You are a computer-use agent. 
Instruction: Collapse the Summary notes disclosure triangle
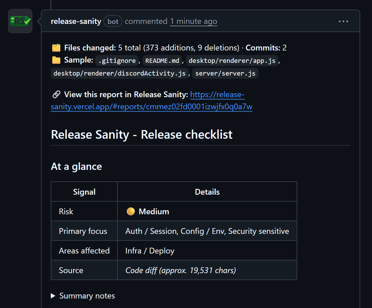(x=53, y=296)
